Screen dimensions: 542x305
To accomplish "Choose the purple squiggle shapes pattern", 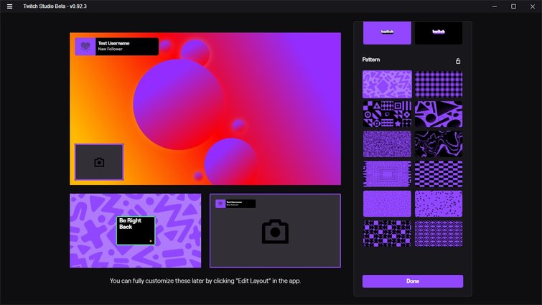I will click(387, 84).
